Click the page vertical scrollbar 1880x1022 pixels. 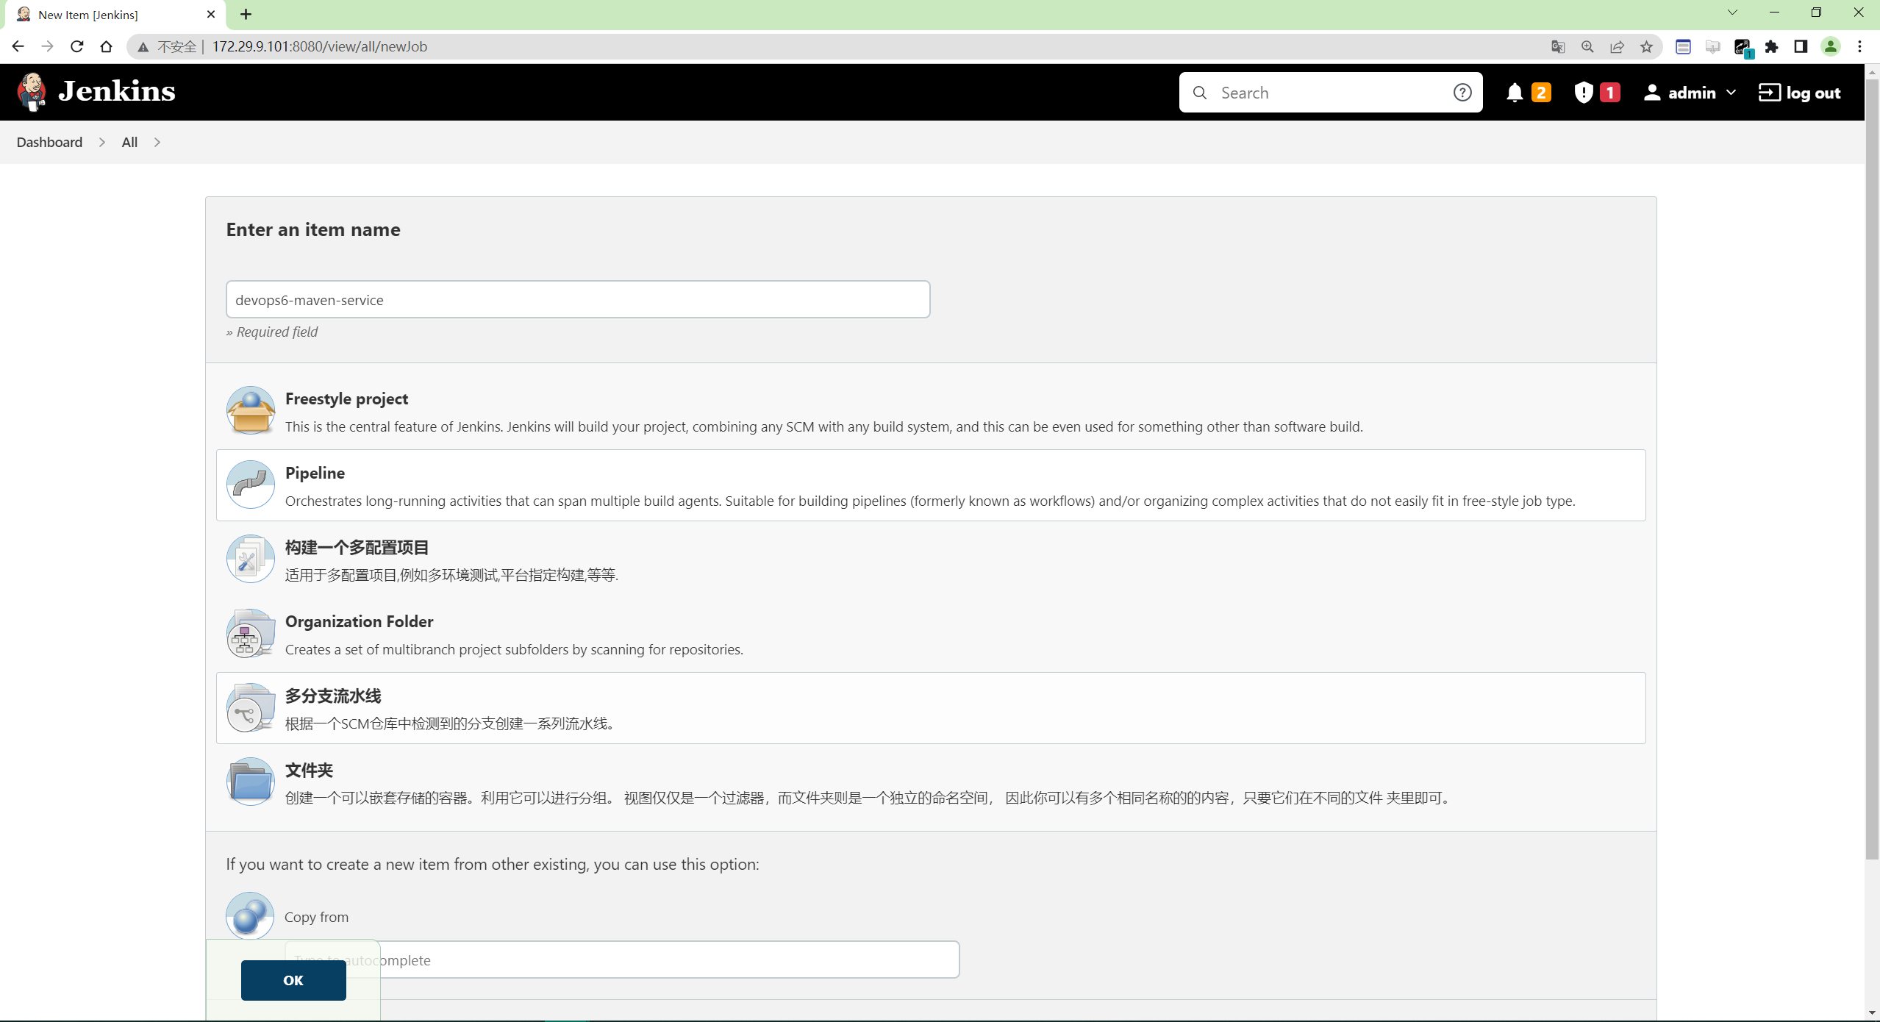coord(1873,471)
